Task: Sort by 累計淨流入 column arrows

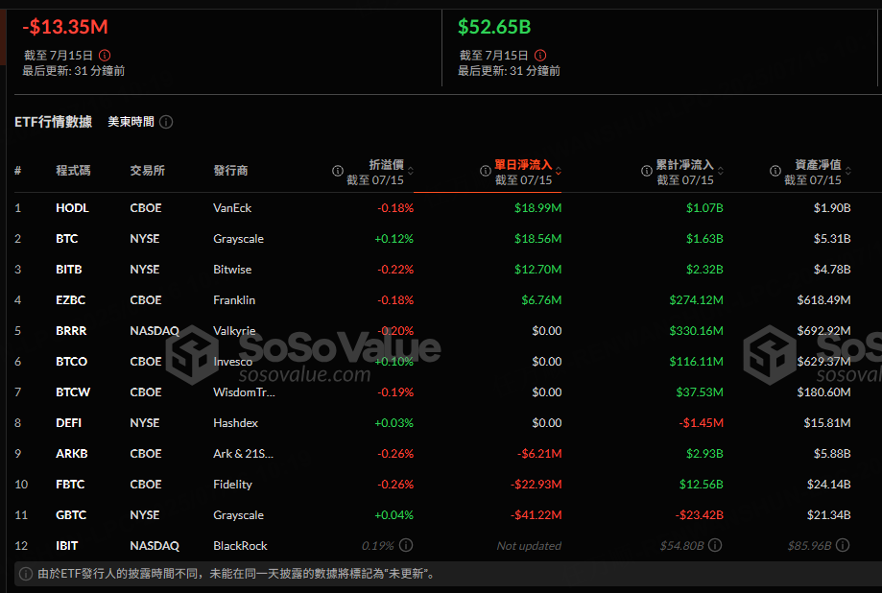Action: pos(721,171)
